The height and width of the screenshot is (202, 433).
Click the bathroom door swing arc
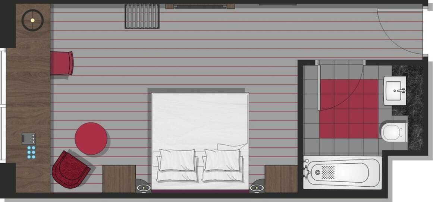coord(342,87)
